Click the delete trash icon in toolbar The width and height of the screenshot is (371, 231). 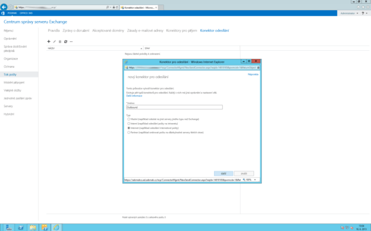tap(60, 41)
